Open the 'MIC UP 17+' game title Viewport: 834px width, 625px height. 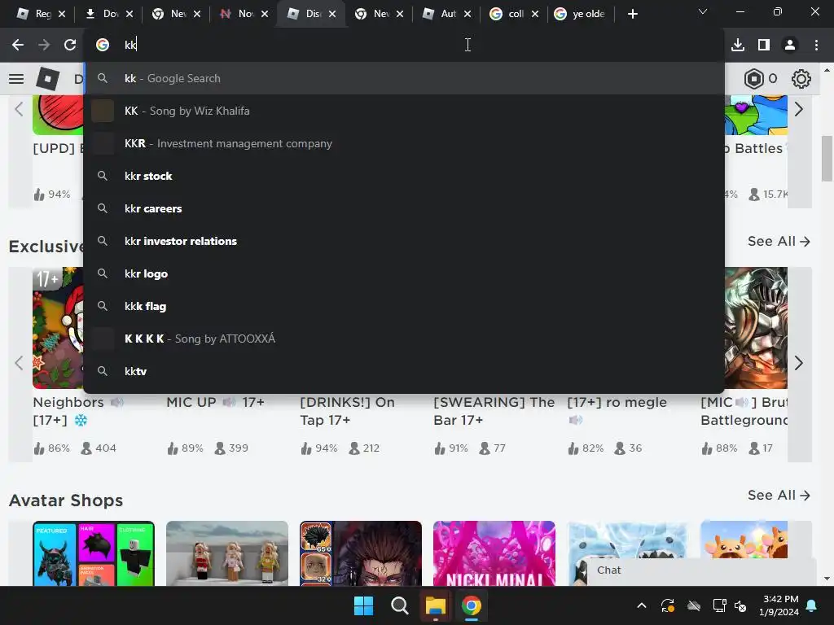click(215, 402)
